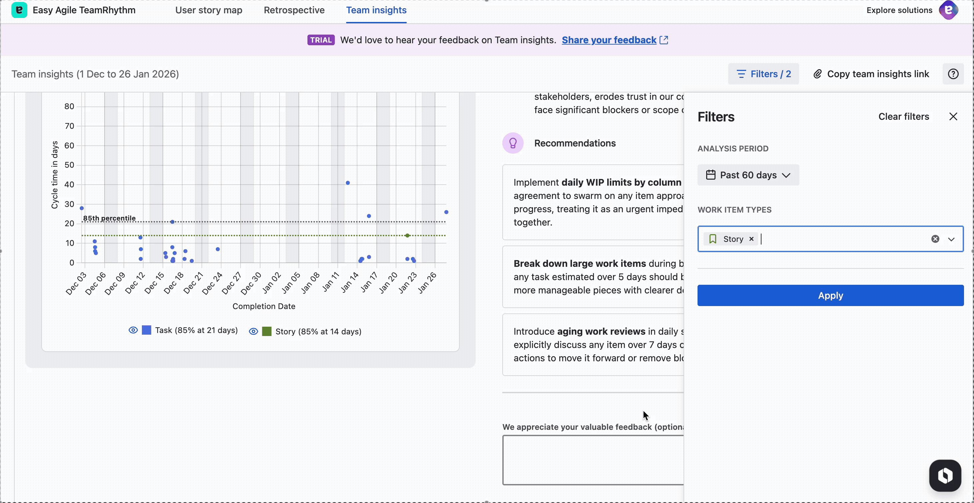Open the floating Easy Agile widget bottom right
The height and width of the screenshot is (503, 974).
945,475
